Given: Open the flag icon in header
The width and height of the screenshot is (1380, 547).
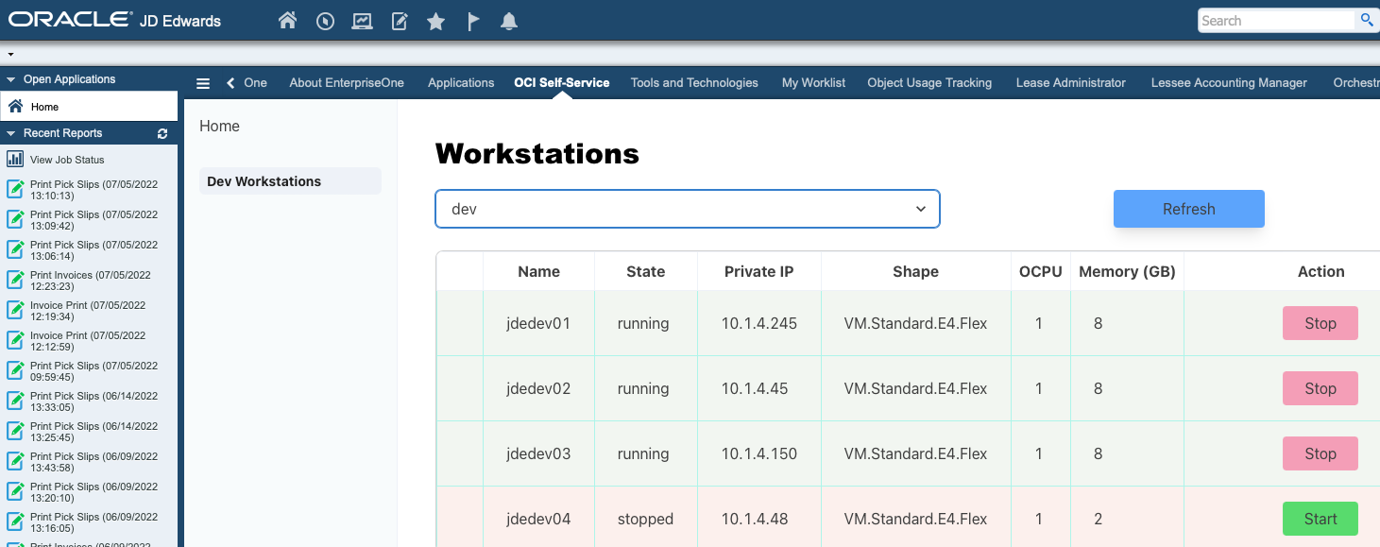Looking at the screenshot, I should 474,21.
